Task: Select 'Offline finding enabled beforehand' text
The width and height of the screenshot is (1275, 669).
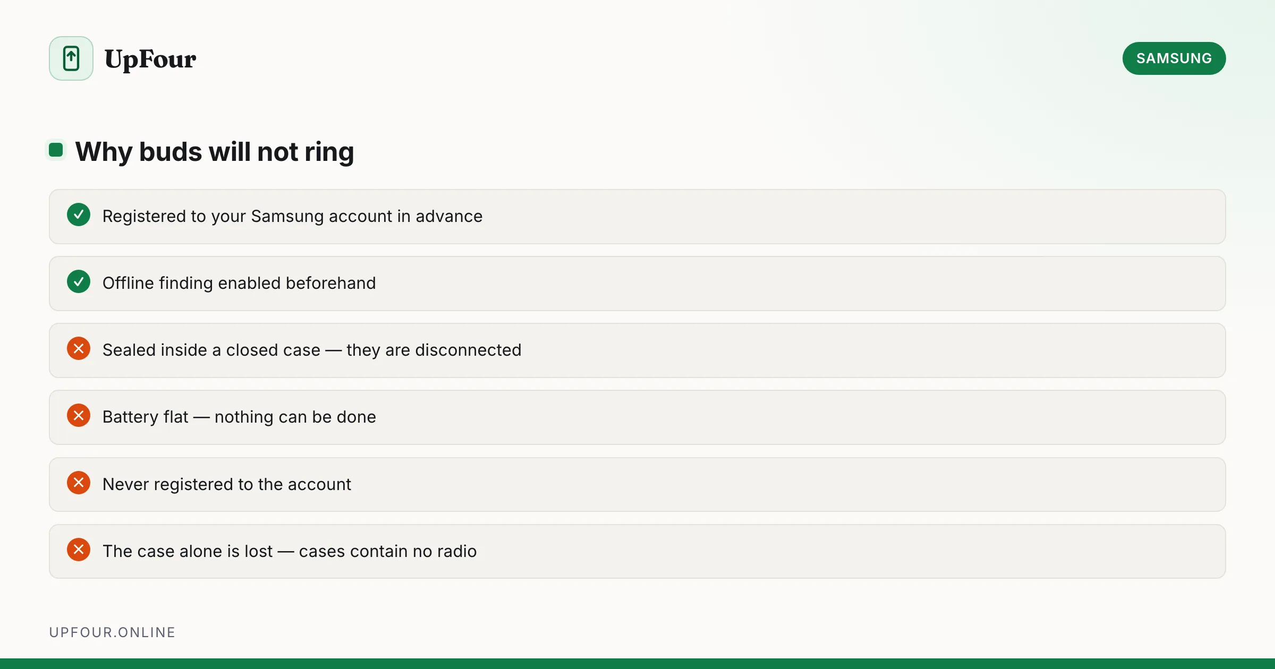Action: pyautogui.click(x=239, y=284)
